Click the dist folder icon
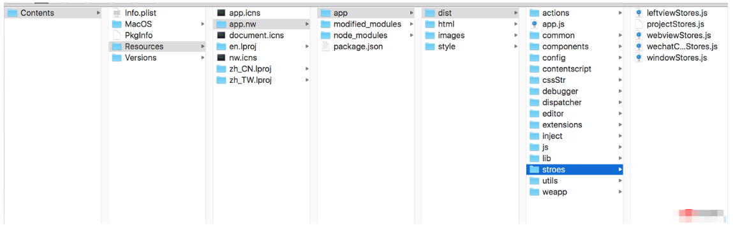This screenshot has height=232, width=733. [x=430, y=13]
